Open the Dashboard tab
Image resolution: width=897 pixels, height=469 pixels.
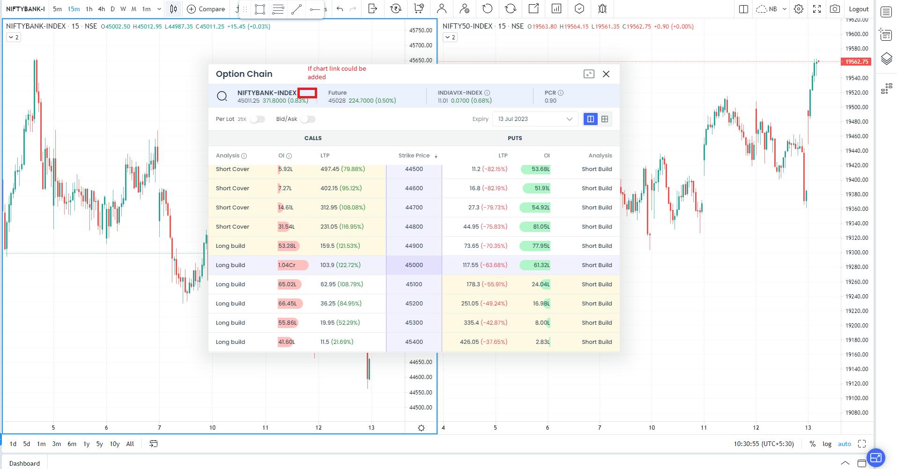[x=24, y=463]
